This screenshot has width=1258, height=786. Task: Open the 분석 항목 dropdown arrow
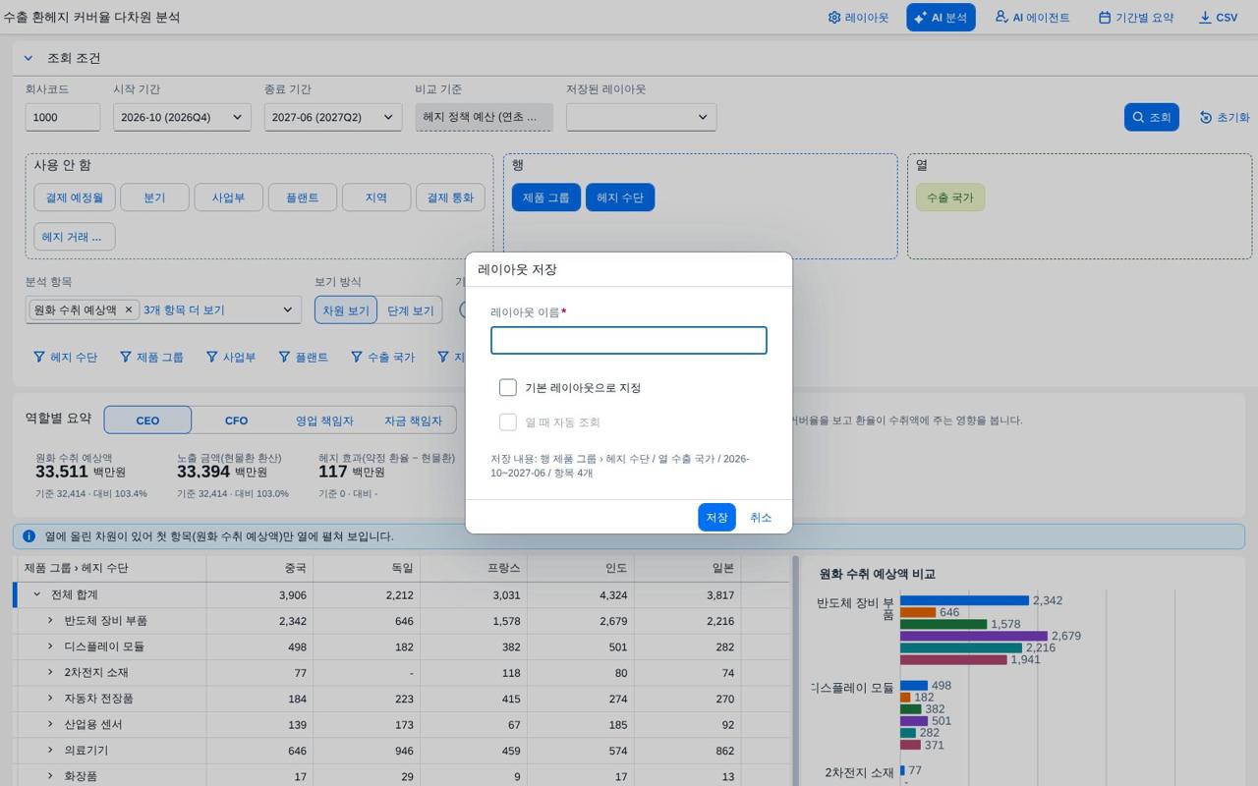(288, 310)
